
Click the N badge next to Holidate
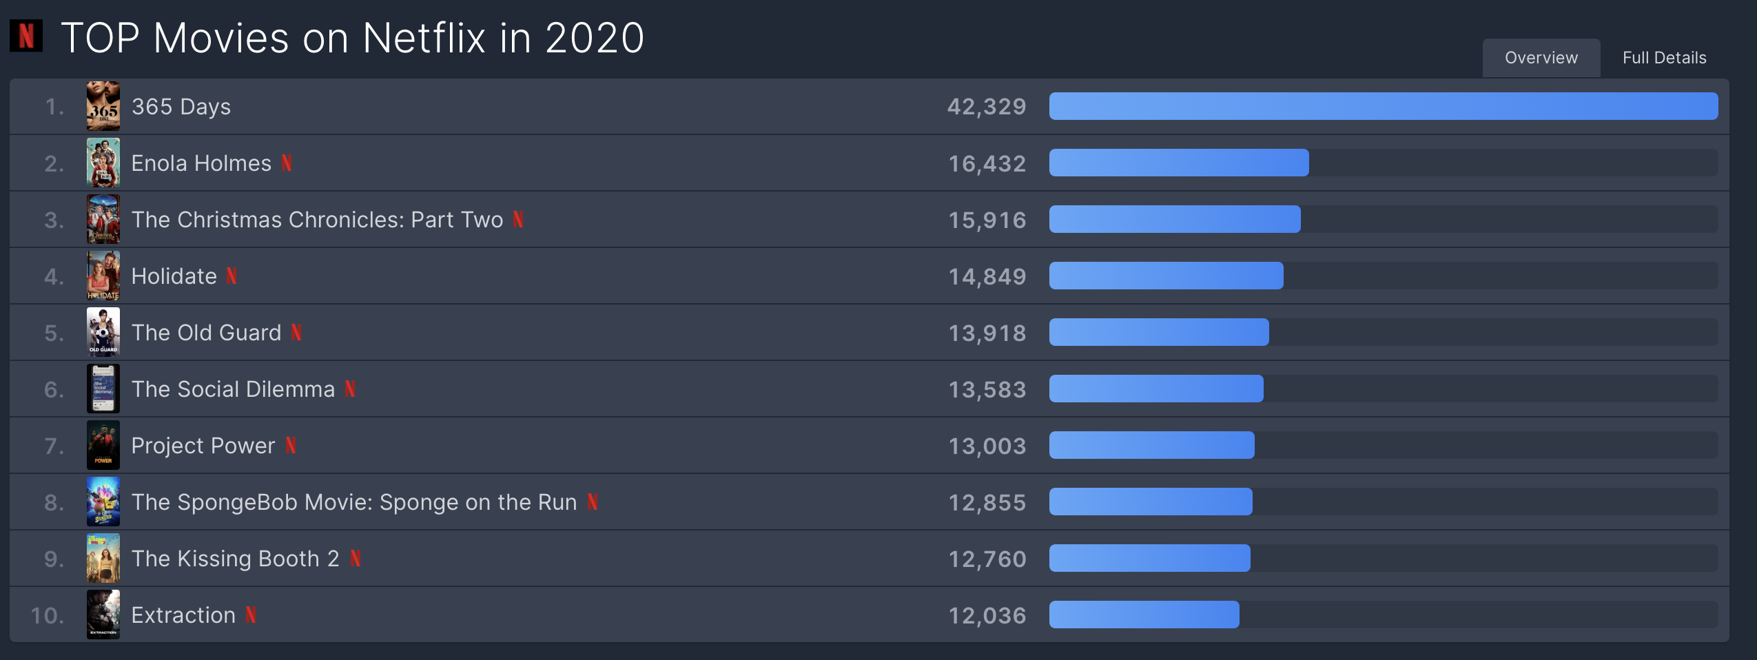tap(230, 276)
